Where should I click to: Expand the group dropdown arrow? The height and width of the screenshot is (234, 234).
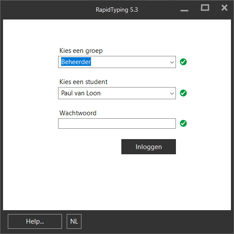(172, 62)
